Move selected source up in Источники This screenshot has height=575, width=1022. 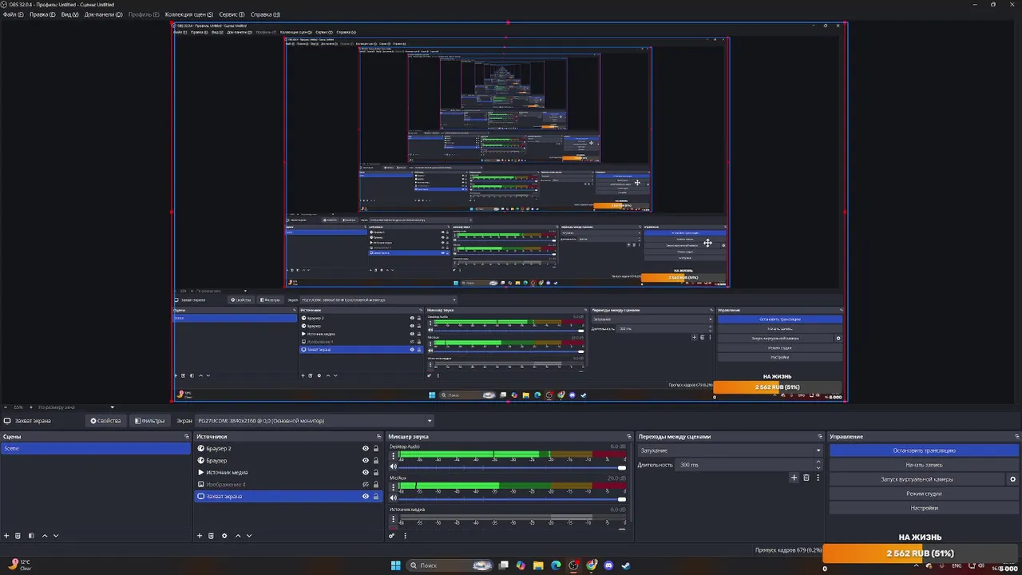tap(238, 536)
